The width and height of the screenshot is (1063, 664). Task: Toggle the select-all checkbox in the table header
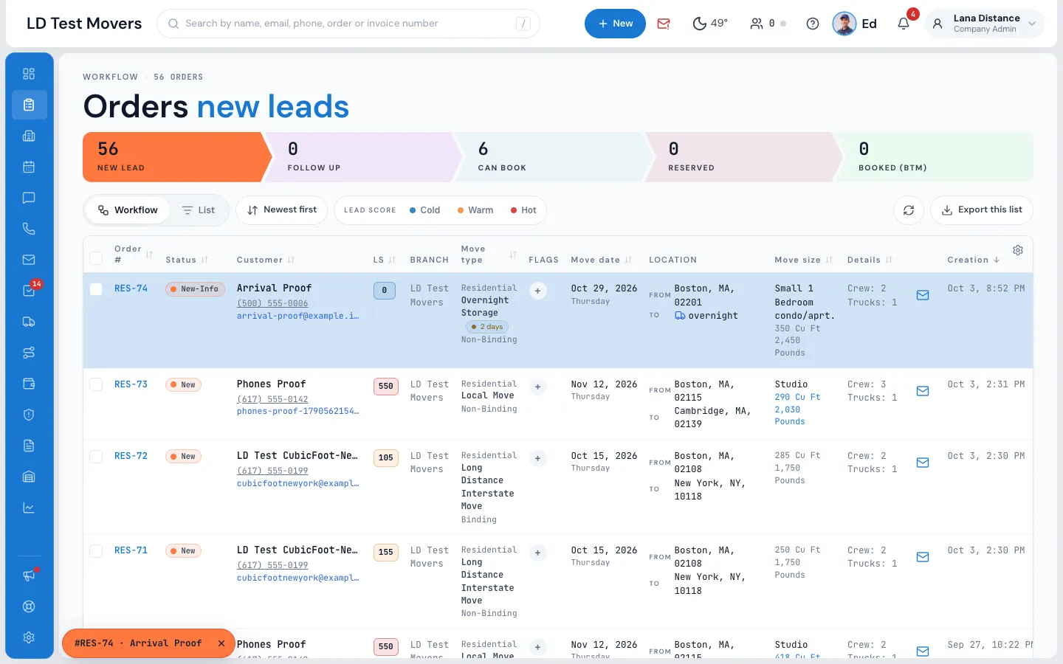coord(96,258)
